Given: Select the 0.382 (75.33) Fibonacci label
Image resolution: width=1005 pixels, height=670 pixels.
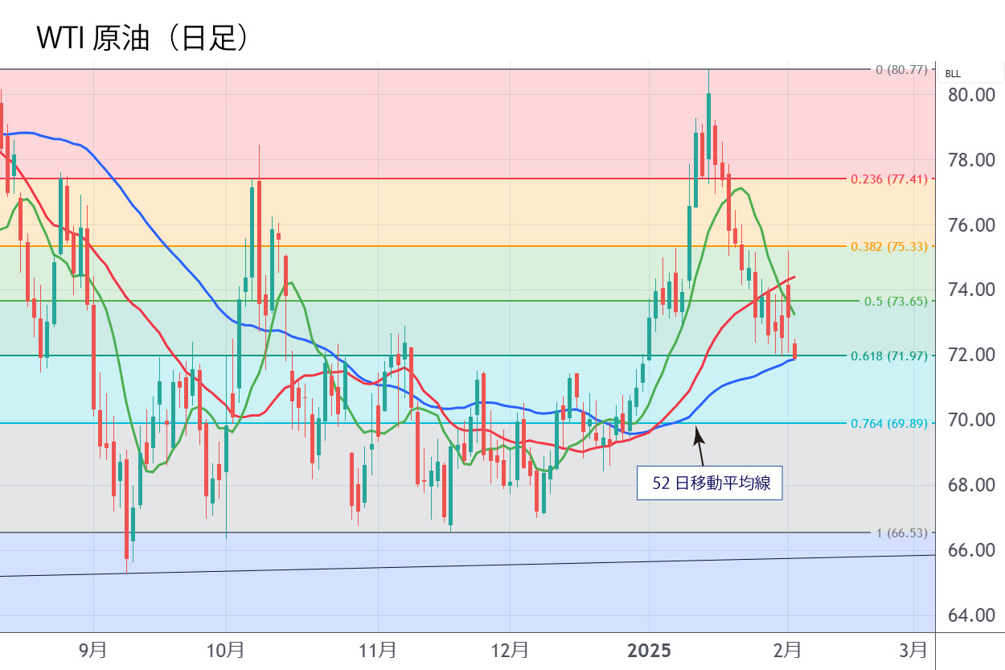Looking at the screenshot, I should (893, 247).
